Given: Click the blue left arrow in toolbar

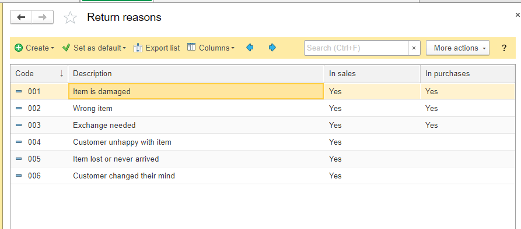Looking at the screenshot, I should [x=250, y=48].
